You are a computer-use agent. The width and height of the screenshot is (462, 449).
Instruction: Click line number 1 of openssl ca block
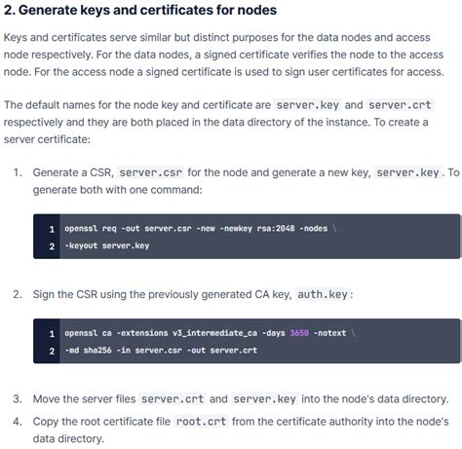52,334
